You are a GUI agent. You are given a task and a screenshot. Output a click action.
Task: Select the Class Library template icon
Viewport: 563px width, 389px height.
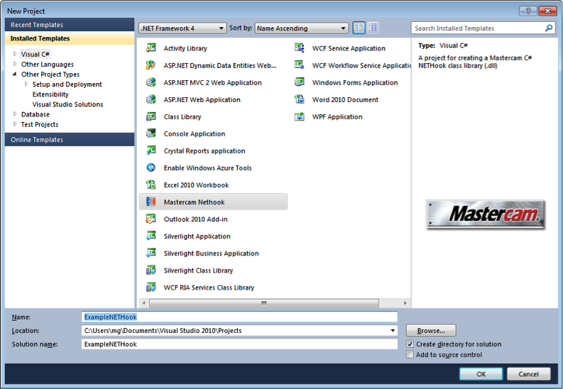(x=151, y=116)
